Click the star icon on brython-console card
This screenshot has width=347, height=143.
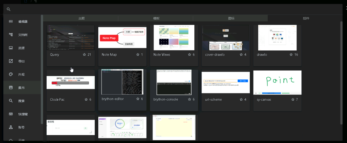coord(190,99)
